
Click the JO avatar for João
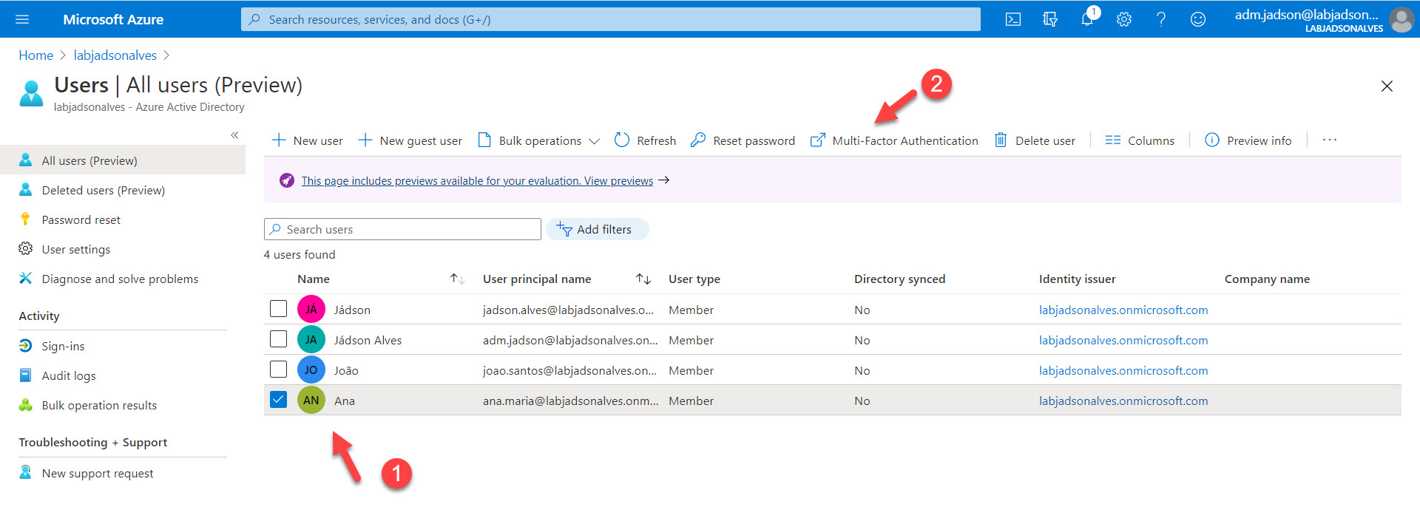pos(311,370)
